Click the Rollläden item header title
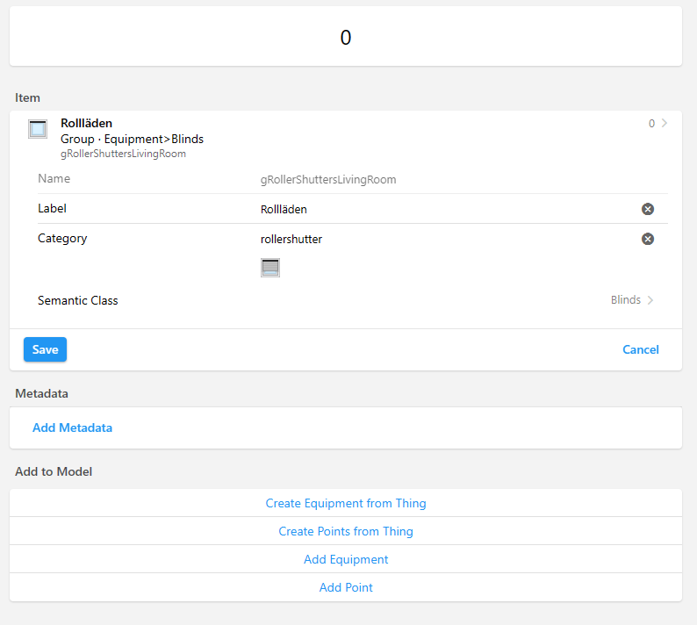This screenshot has height=625, width=697. tap(86, 124)
